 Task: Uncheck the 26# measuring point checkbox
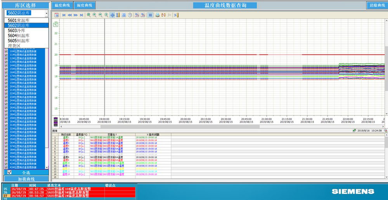click(x=6, y=107)
